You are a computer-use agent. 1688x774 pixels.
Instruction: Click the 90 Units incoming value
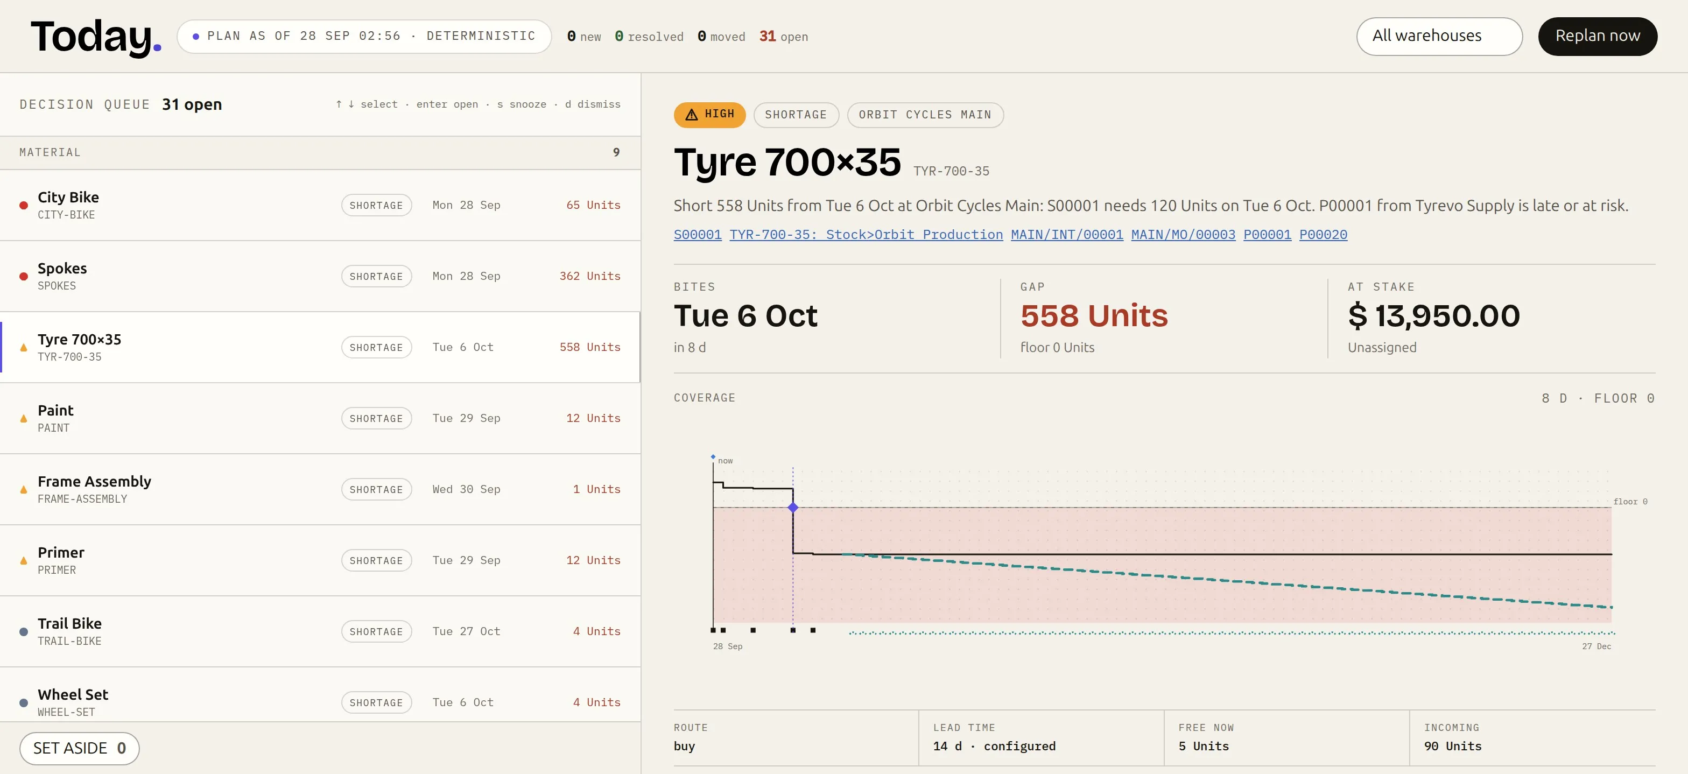point(1452,746)
